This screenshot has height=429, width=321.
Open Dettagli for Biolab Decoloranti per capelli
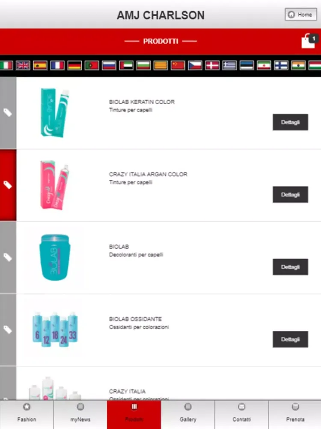pyautogui.click(x=291, y=267)
